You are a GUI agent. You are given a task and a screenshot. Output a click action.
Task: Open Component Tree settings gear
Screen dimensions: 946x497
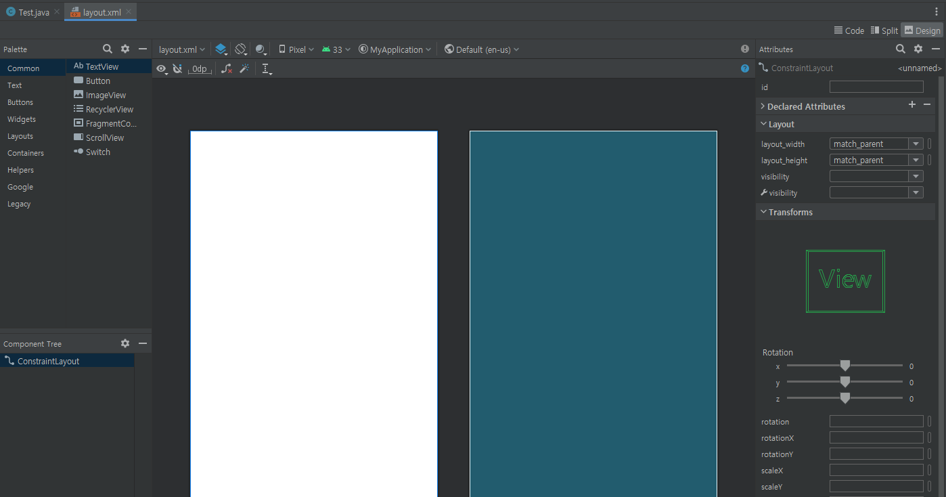pyautogui.click(x=125, y=343)
